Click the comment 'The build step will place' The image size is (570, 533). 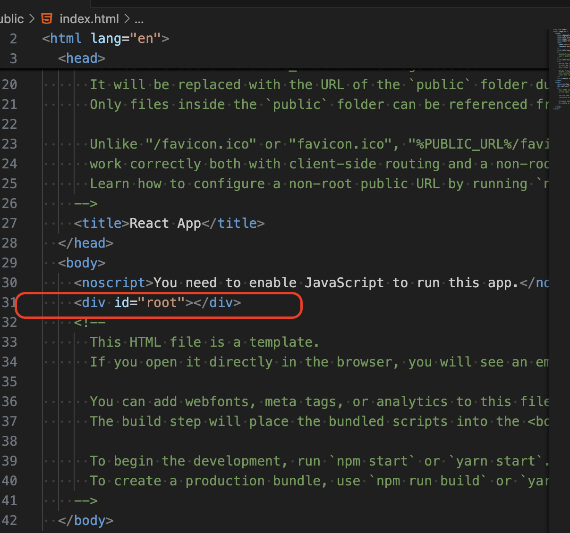click(319, 421)
